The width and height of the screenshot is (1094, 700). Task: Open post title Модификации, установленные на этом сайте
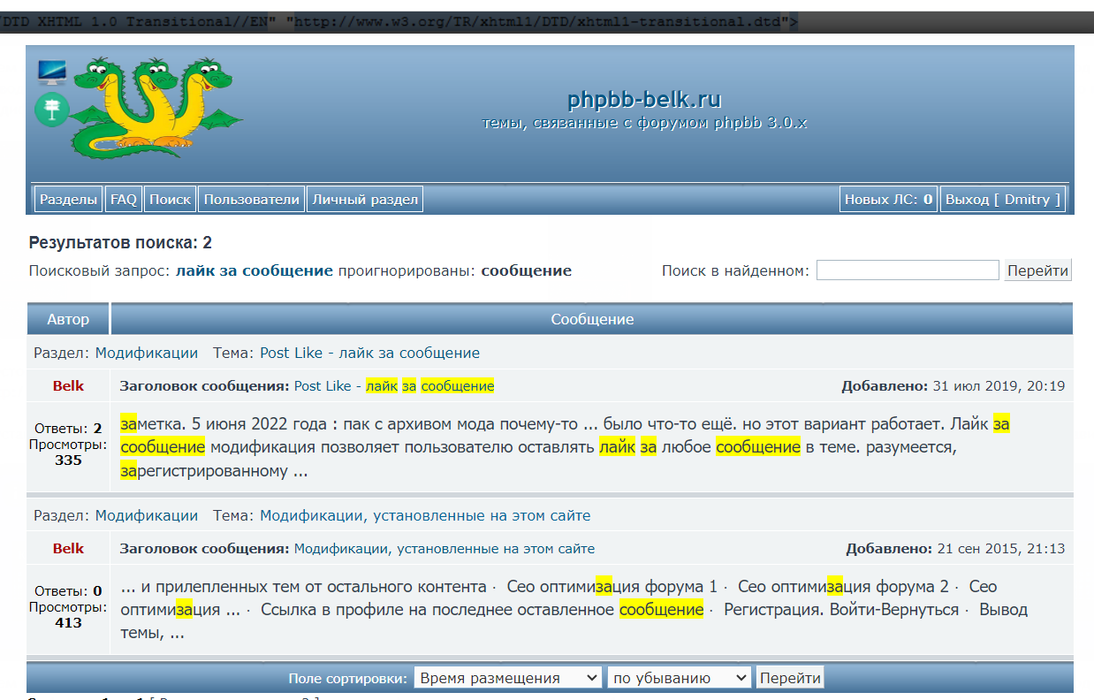pyautogui.click(x=444, y=549)
